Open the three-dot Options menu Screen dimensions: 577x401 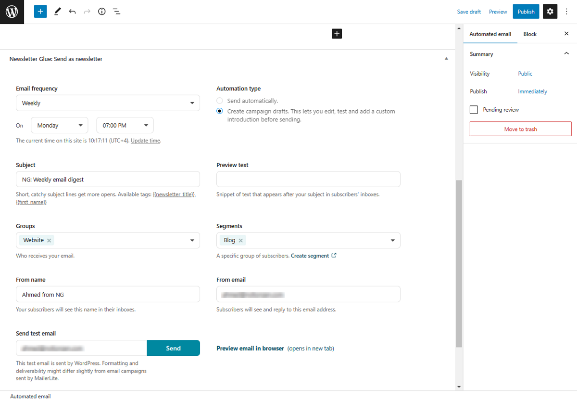566,12
